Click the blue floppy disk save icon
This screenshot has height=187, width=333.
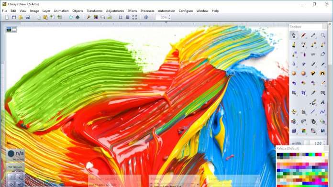[28, 17]
